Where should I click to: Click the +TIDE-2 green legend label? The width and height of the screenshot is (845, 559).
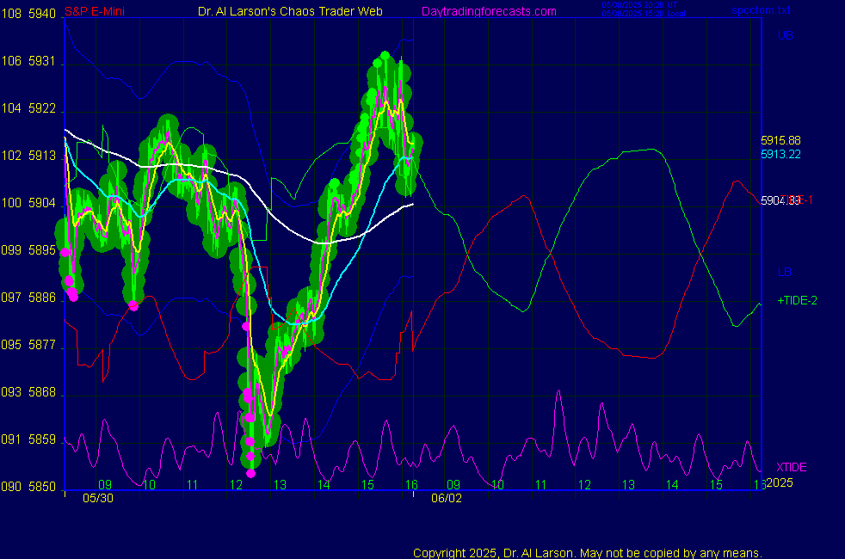(x=793, y=301)
